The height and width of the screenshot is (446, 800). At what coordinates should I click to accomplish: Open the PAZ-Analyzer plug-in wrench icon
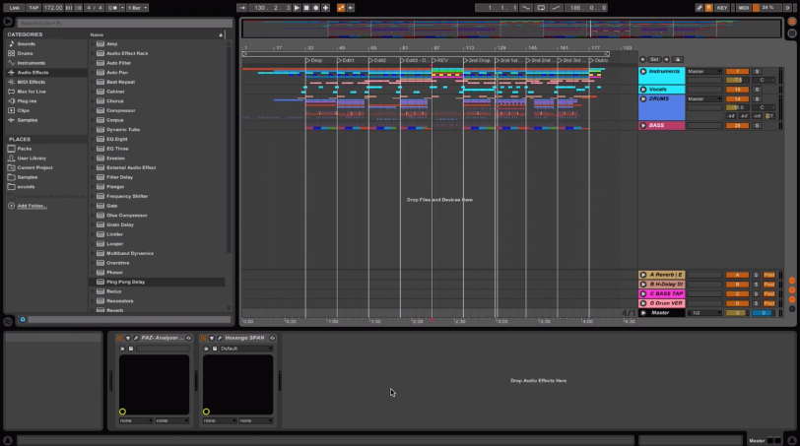[136, 338]
